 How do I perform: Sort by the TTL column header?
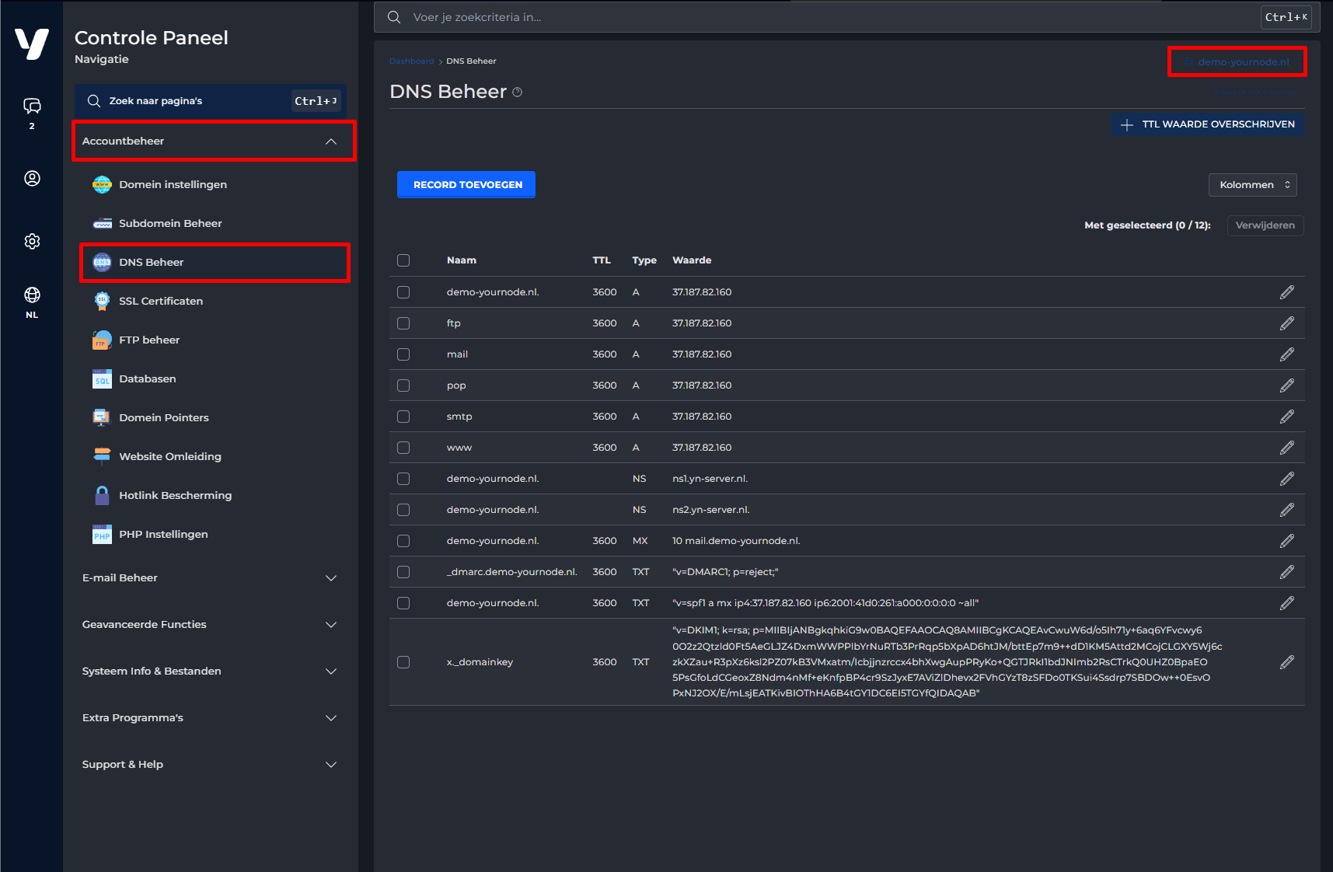[x=602, y=260]
